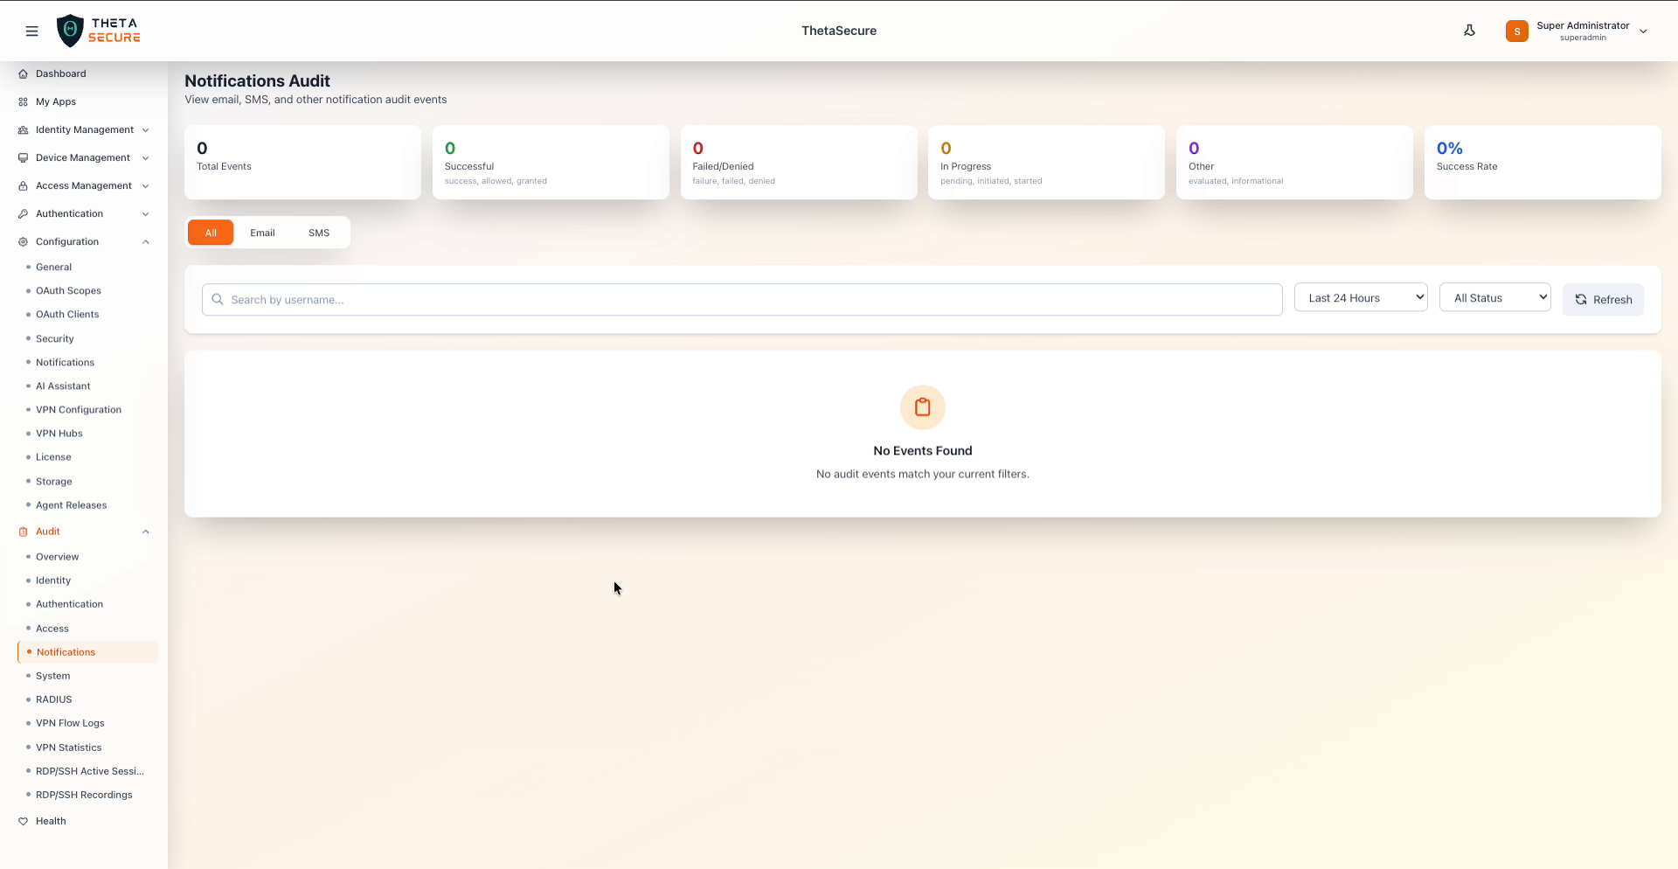Click the Authentication key icon
1678x869 pixels.
[x=22, y=213]
